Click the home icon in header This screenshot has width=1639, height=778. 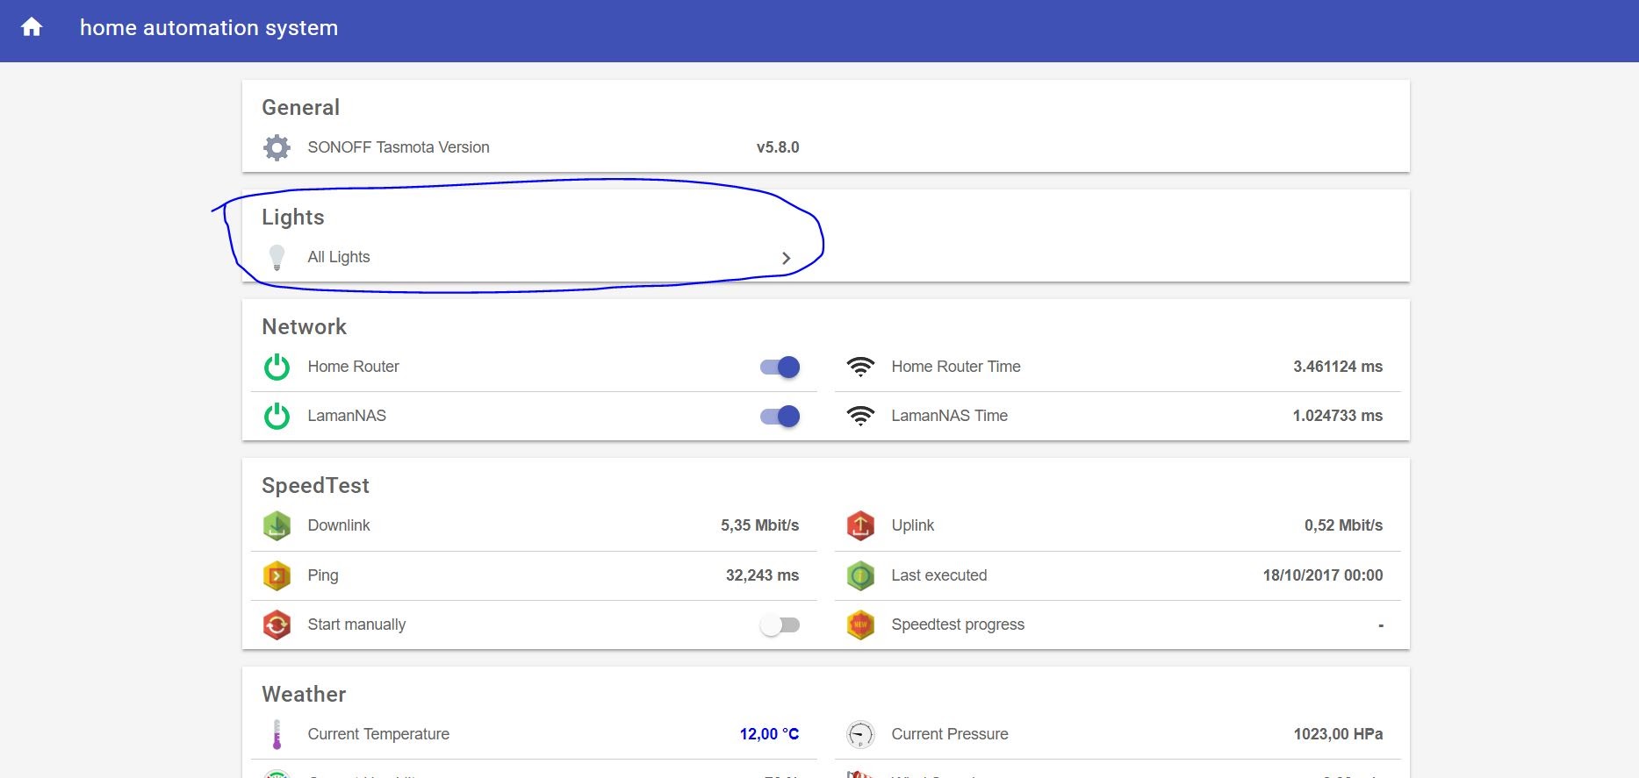tap(32, 27)
